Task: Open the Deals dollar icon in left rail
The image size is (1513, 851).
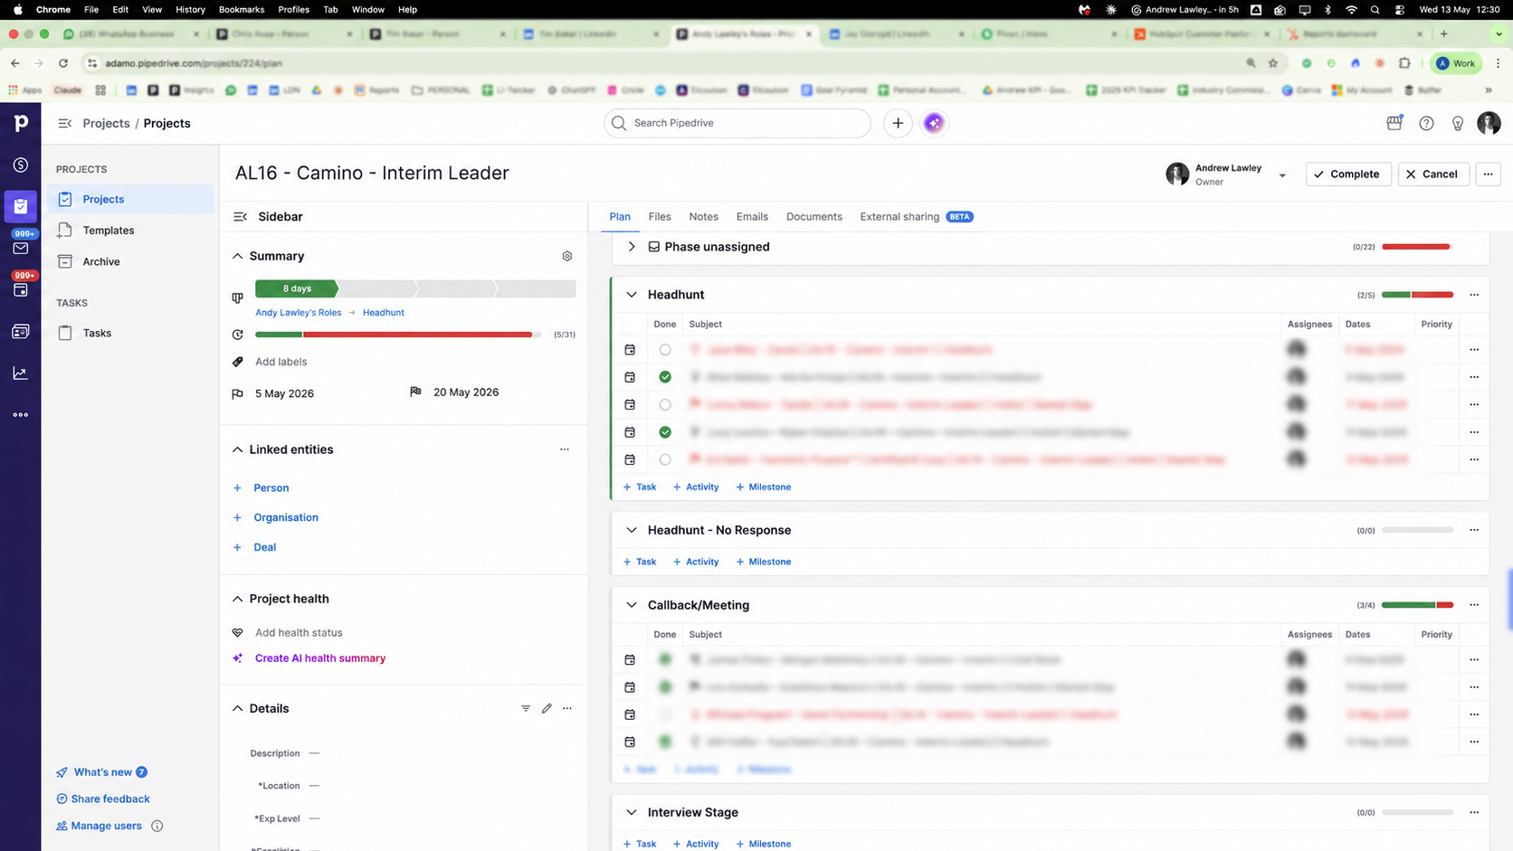Action: click(x=20, y=165)
